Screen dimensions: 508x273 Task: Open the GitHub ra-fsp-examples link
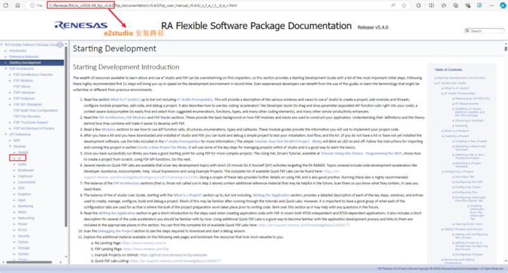pos(173,255)
